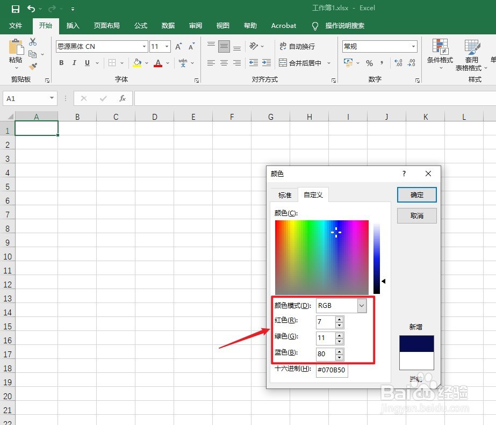
Task: Click the Cut scissors icon
Action: pos(33,42)
